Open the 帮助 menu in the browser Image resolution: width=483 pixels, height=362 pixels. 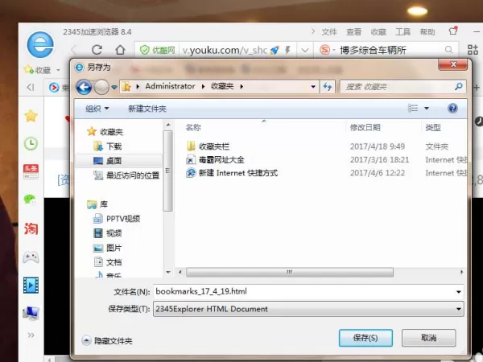pos(427,31)
